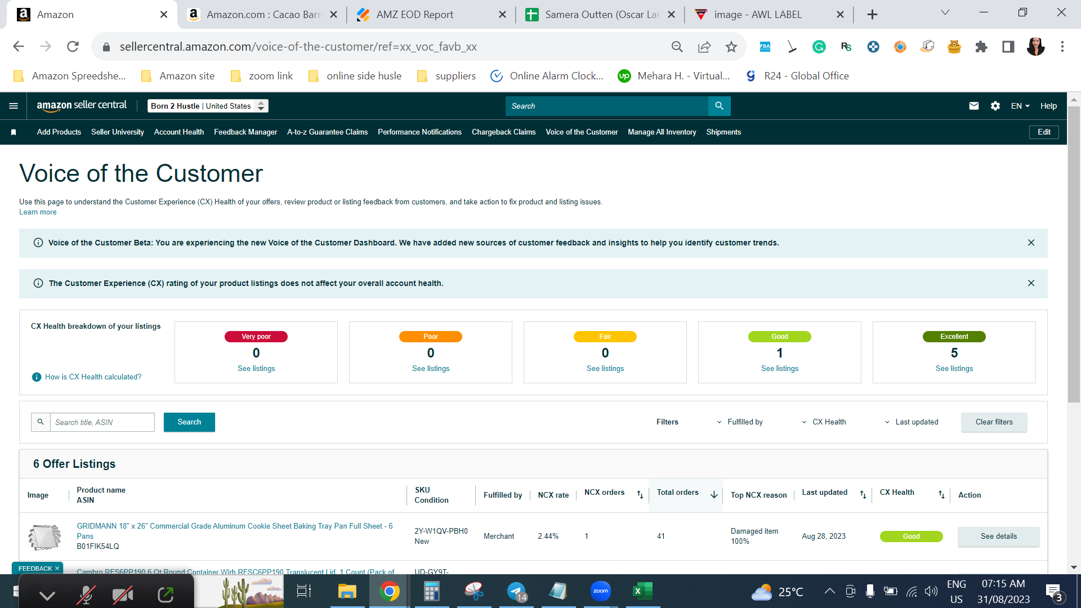Open Account Health in the navigation bar
Viewport: 1081px width, 608px height.
(179, 132)
